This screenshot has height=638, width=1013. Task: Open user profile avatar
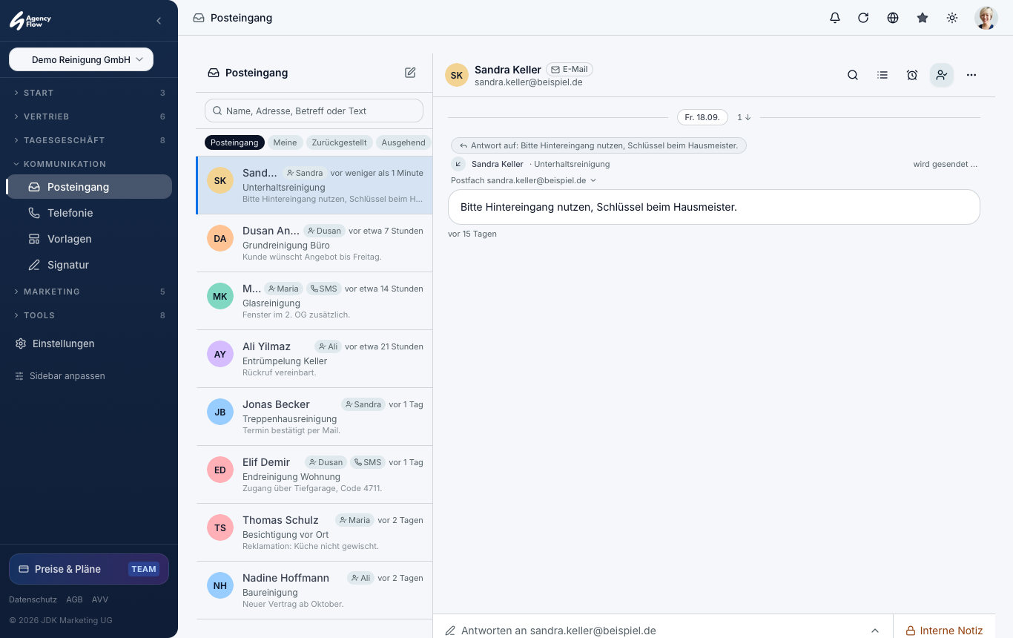pyautogui.click(x=986, y=18)
